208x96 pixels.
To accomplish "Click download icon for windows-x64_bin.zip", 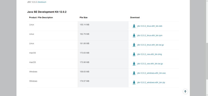I will pyautogui.click(x=134, y=83).
